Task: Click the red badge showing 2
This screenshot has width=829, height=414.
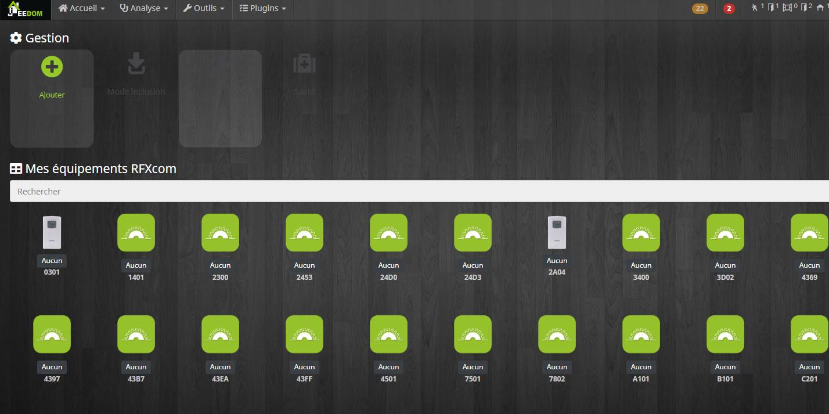Action: [729, 9]
